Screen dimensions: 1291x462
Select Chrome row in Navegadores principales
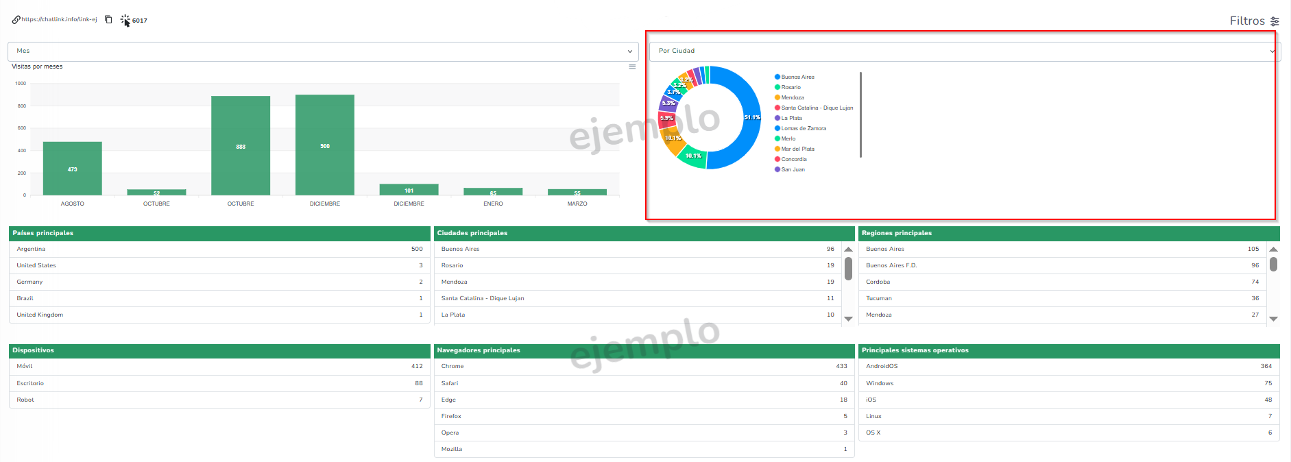click(x=644, y=367)
